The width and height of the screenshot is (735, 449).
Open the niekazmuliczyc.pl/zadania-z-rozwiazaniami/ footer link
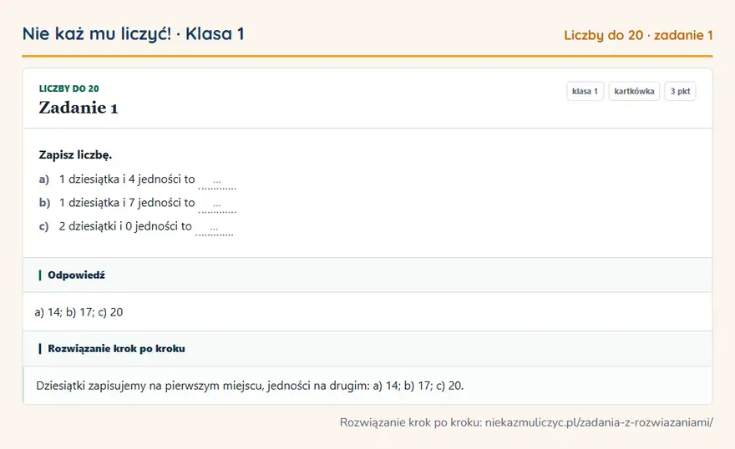tap(599, 422)
